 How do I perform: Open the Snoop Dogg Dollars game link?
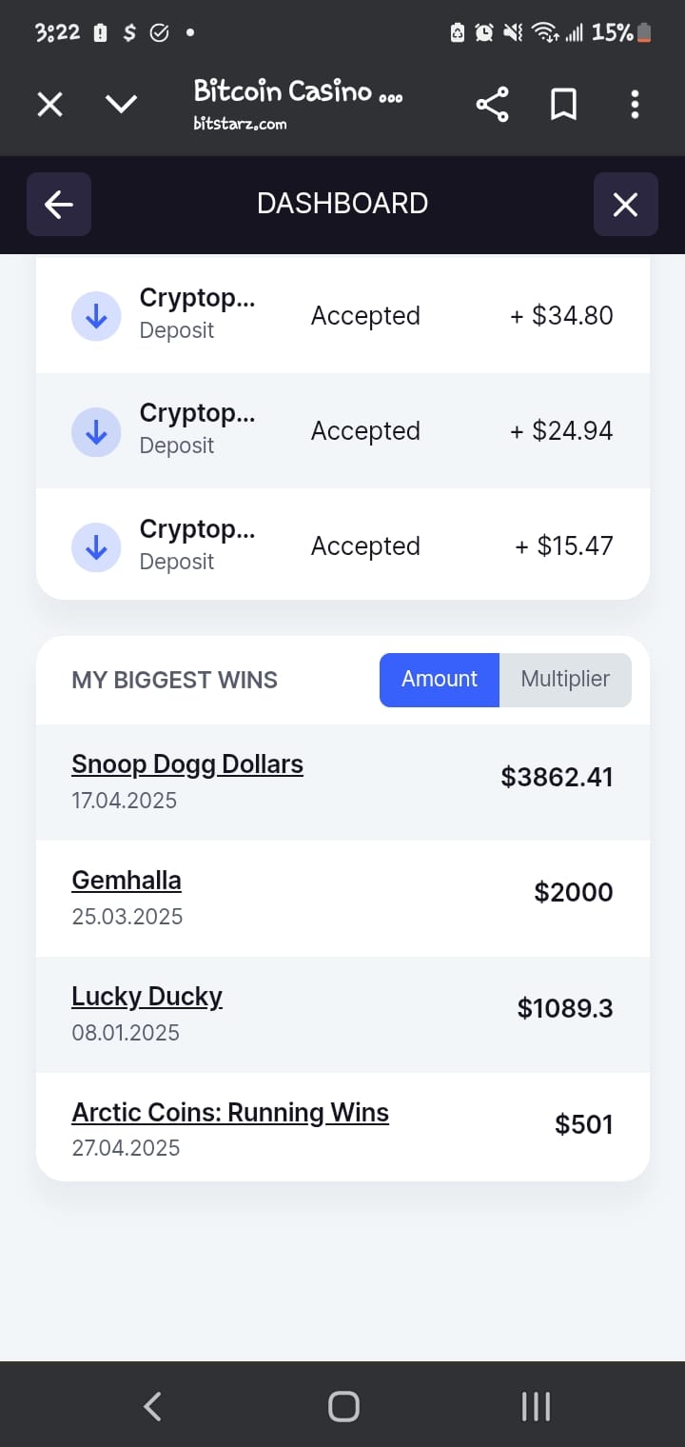click(187, 764)
